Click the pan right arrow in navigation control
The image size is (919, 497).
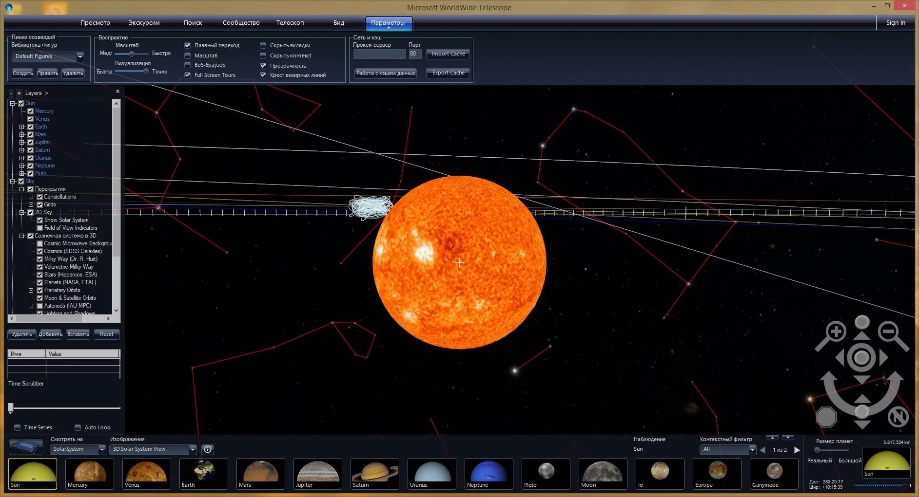883,358
